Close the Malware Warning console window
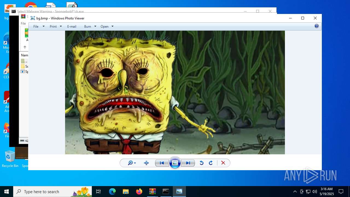Screen dimensions: 350x197 (x=270, y=11)
